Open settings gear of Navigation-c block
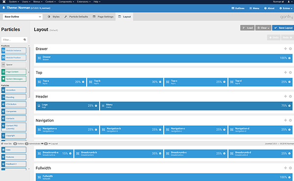Viewport: 294px width, 181px height. coord(224,130)
